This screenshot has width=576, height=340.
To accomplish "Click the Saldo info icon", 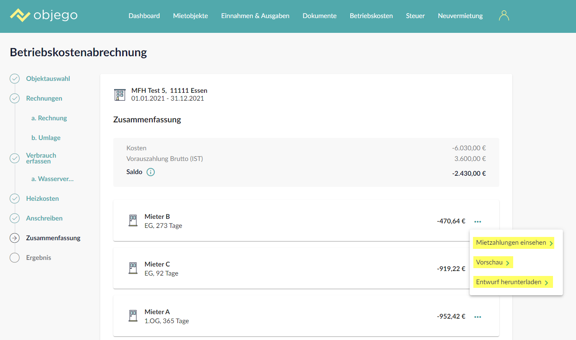I will coord(151,172).
